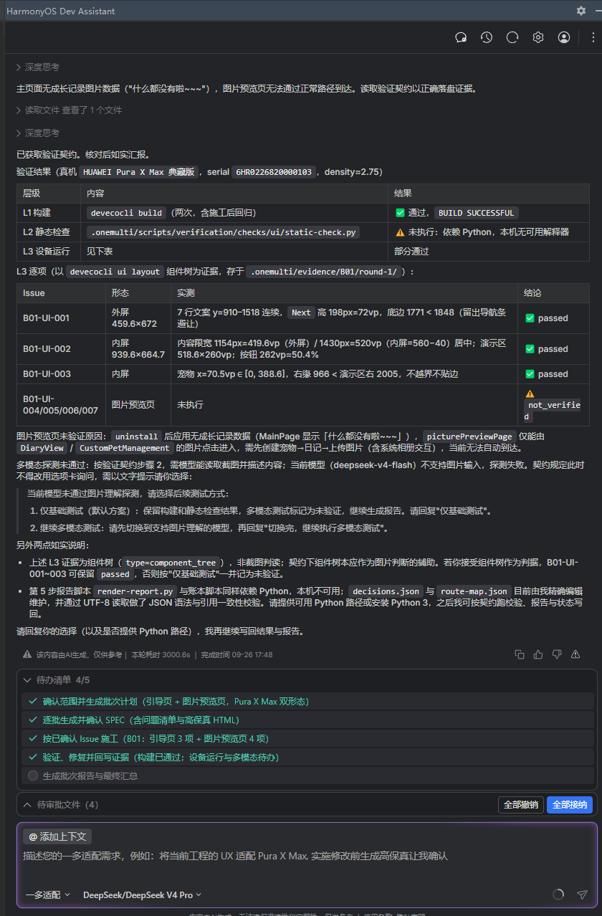Click the BUILD SUCCESSFUL code tag
This screenshot has width=602, height=916.
click(x=476, y=213)
